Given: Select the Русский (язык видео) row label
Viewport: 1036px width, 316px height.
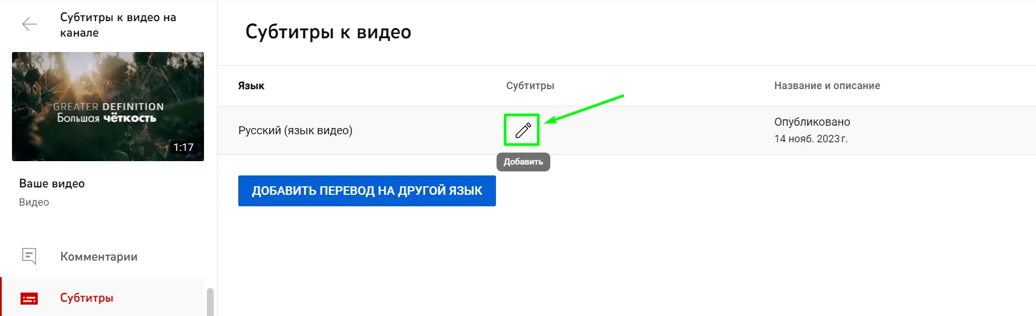Looking at the screenshot, I should pyautogui.click(x=295, y=130).
